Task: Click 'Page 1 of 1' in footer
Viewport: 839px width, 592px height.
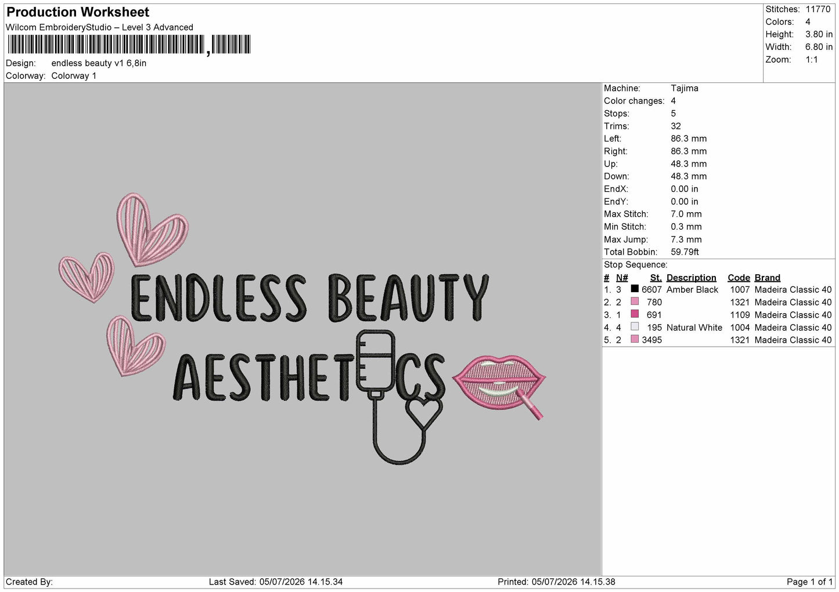Action: point(810,582)
